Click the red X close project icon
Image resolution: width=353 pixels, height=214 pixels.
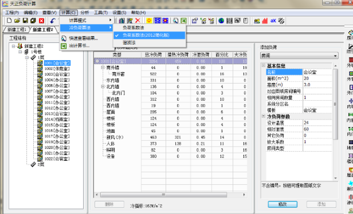(x=41, y=21)
